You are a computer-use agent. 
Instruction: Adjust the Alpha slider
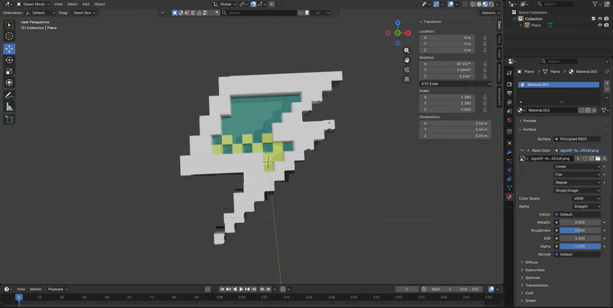click(580, 247)
